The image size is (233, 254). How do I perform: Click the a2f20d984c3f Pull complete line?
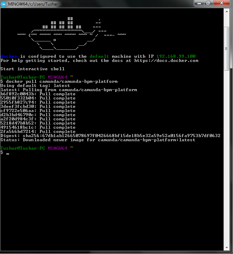tap(38, 119)
